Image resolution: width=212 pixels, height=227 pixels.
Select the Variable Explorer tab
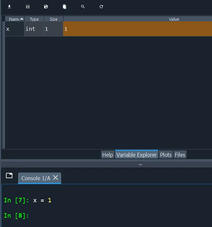click(x=136, y=155)
